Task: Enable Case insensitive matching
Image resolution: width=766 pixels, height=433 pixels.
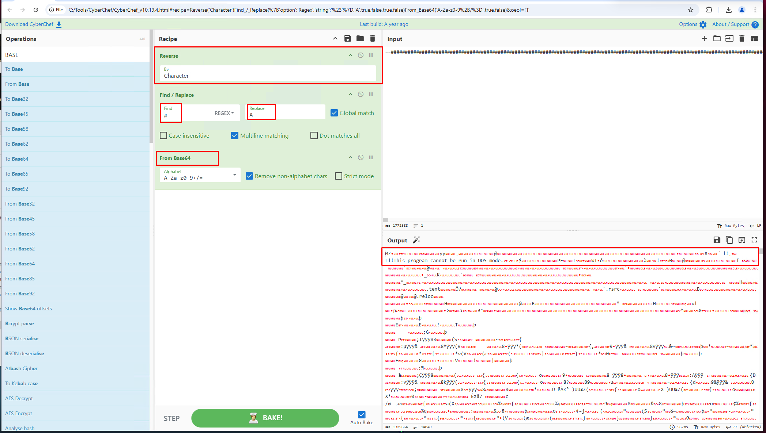Action: (163, 136)
